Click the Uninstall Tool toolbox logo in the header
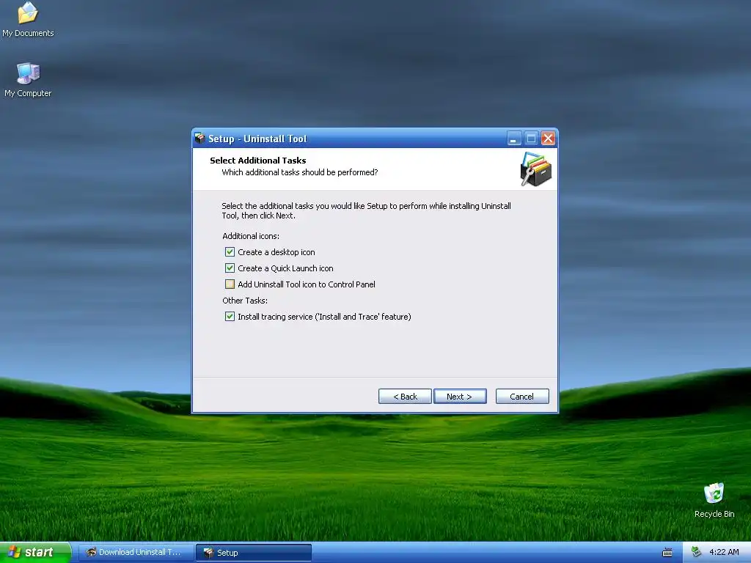 point(535,169)
